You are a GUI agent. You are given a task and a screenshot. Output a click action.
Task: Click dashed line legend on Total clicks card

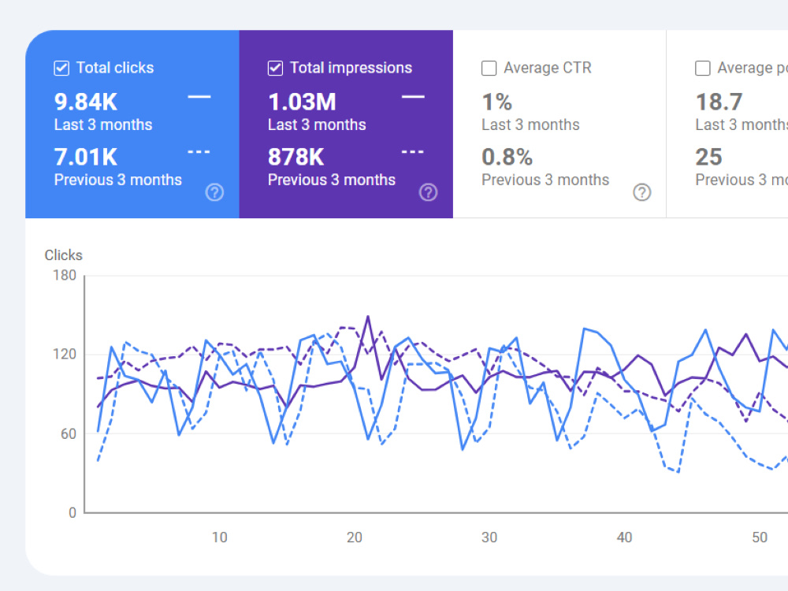pos(199,151)
